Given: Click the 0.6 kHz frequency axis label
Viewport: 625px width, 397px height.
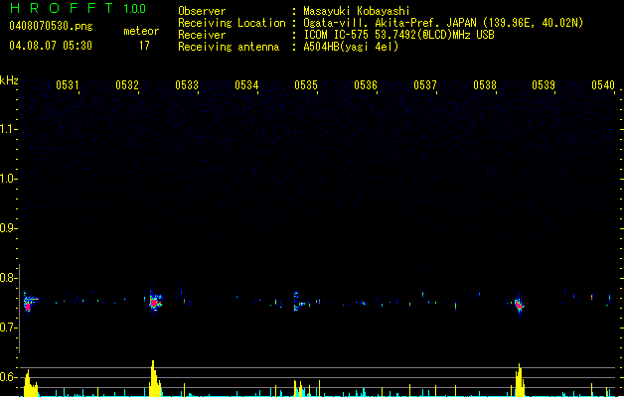Looking at the screenshot, I should pos(8,377).
